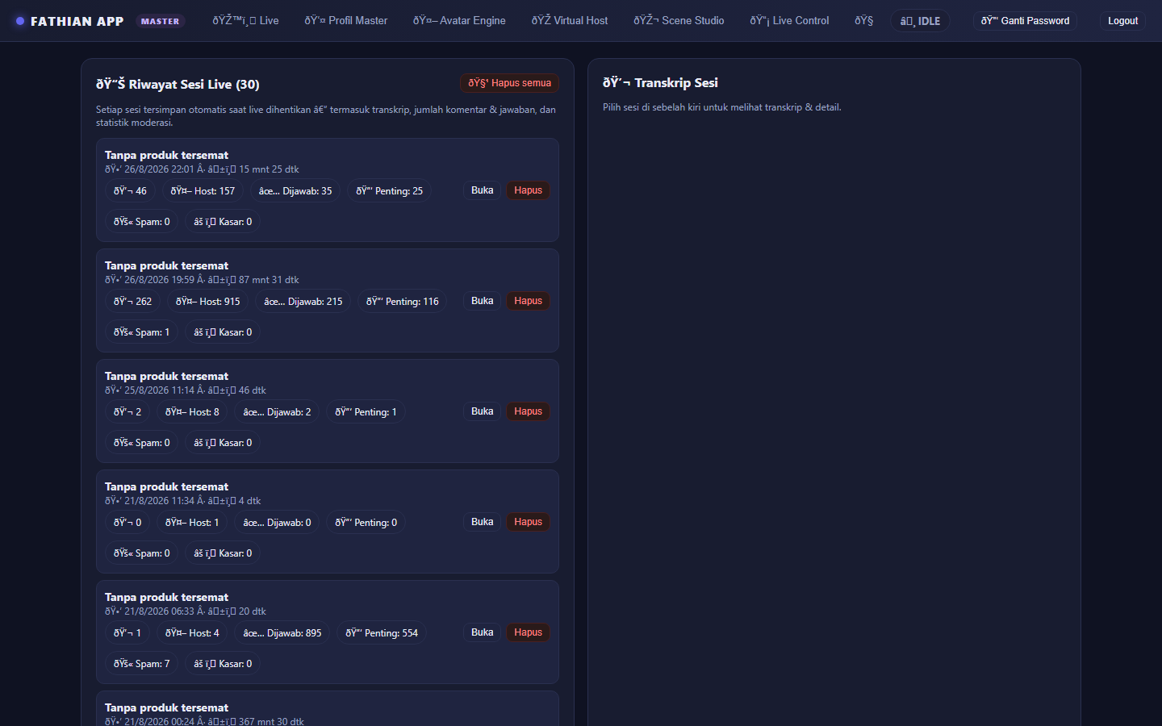Delete the session dated 21/8/2026 11:34
Viewport: 1162px width, 726px height.
(x=528, y=522)
